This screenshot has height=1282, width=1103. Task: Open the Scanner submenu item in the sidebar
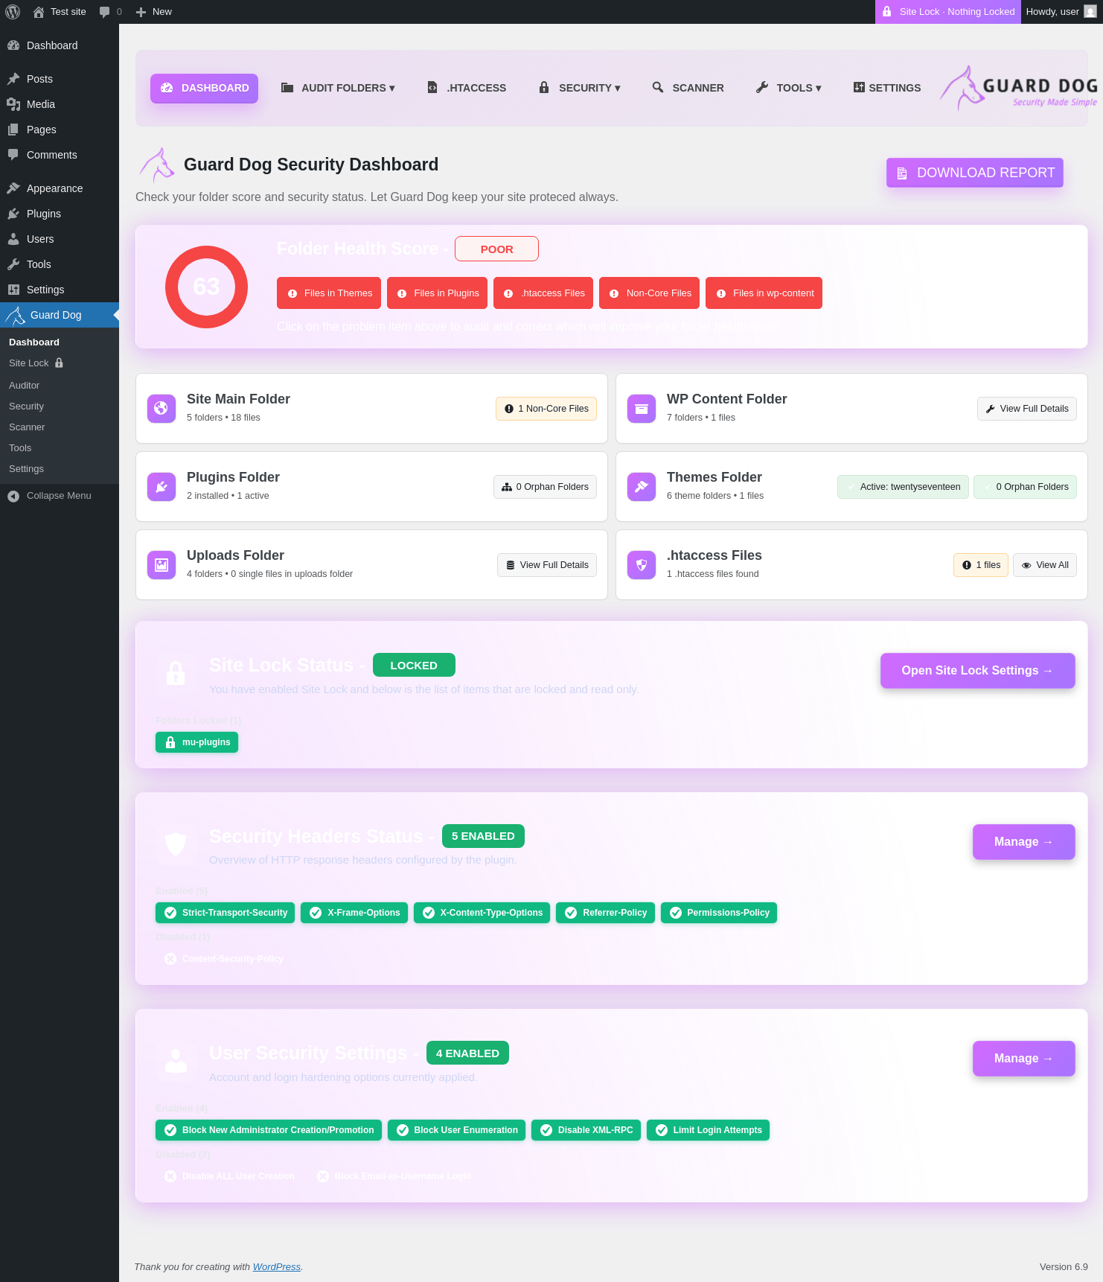click(x=60, y=427)
